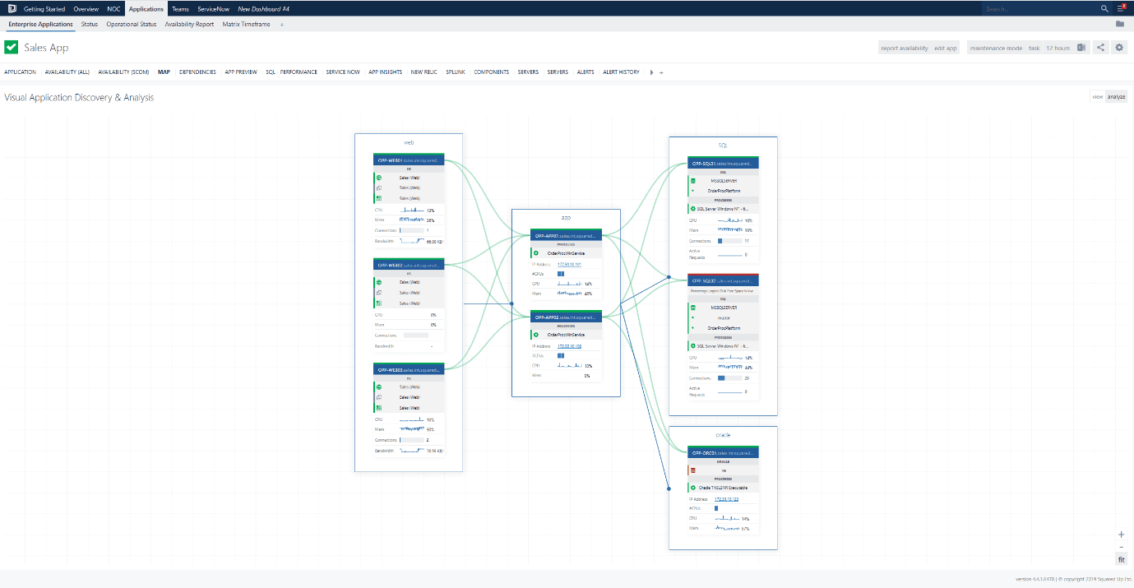Open the 12 hours timeframe selector

[1058, 48]
